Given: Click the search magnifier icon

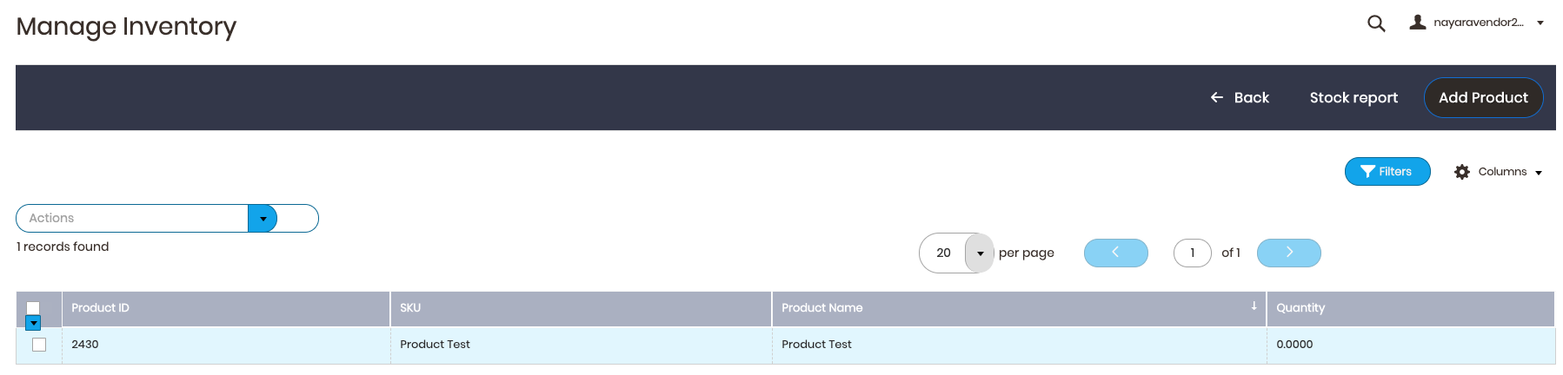Looking at the screenshot, I should (x=1376, y=23).
